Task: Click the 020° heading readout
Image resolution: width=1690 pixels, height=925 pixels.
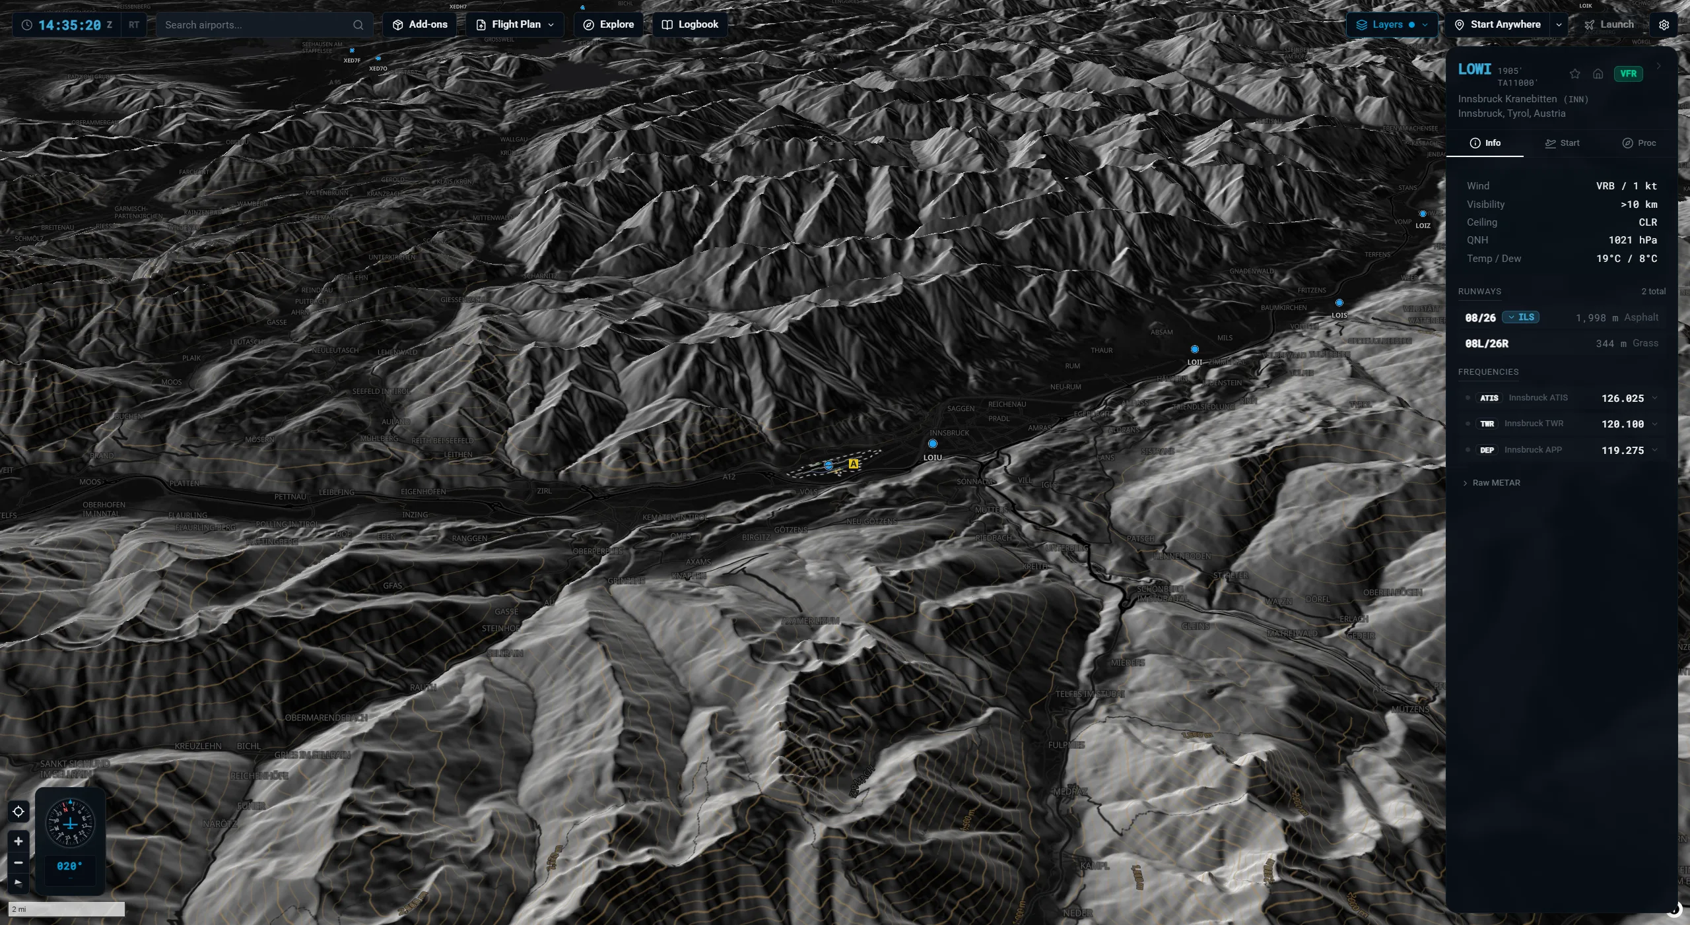Action: (69, 867)
